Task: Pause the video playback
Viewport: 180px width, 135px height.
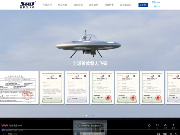Action: 4,134
